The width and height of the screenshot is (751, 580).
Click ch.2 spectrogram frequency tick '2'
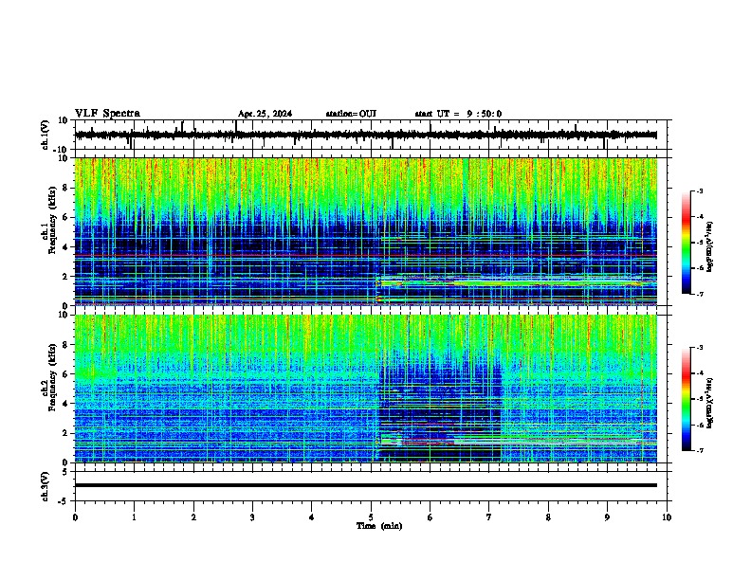click(x=66, y=433)
